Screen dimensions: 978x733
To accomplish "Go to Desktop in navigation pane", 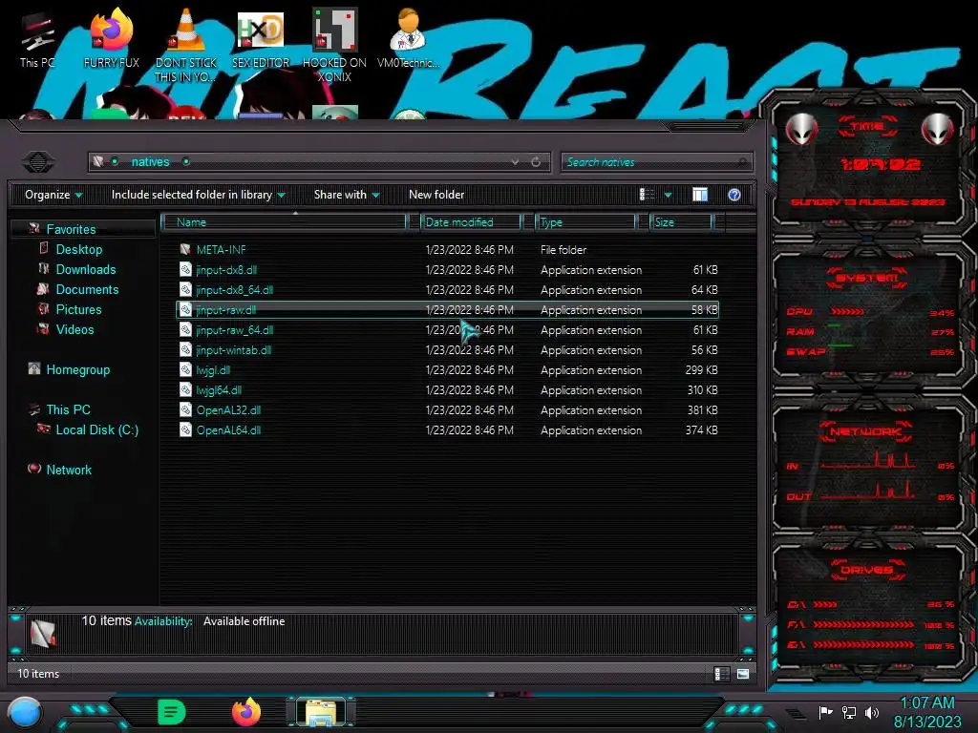I will click(79, 249).
